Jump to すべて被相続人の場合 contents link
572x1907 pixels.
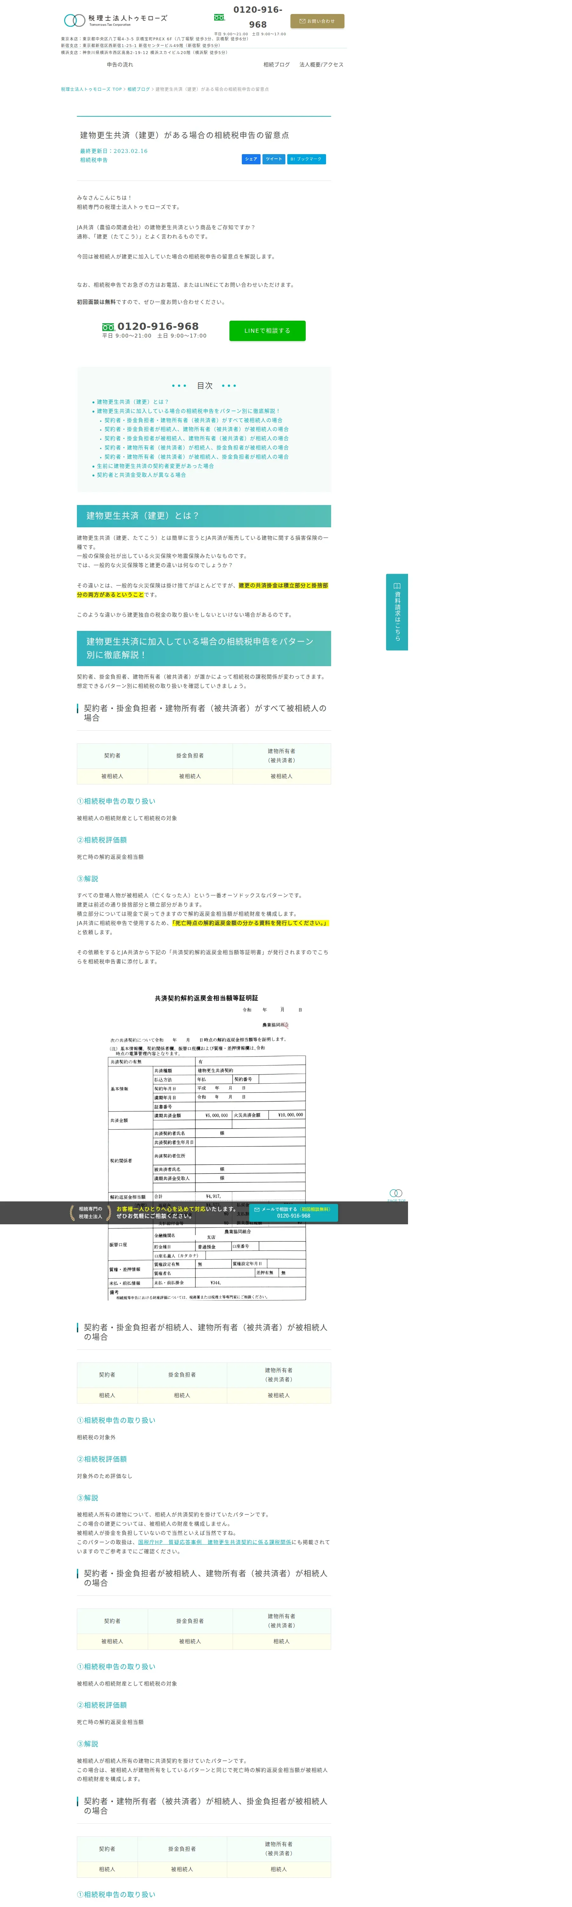pos(193,420)
